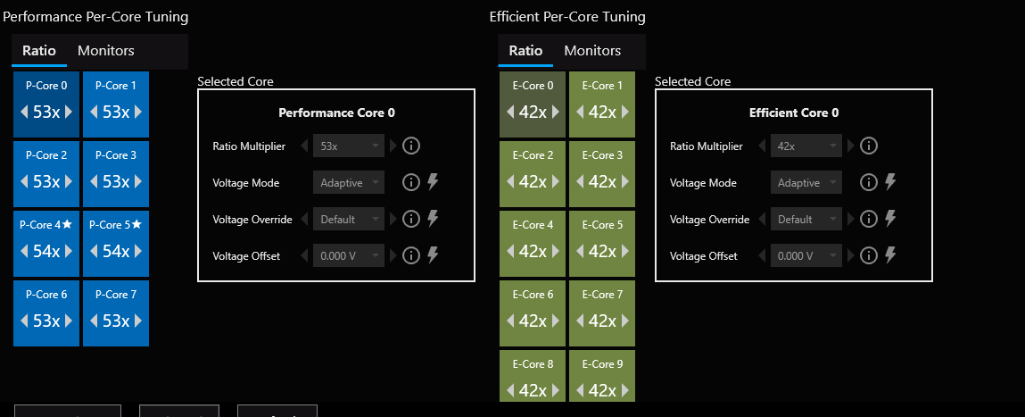Switch to Performance Per-Core Monitors tab

(x=106, y=50)
